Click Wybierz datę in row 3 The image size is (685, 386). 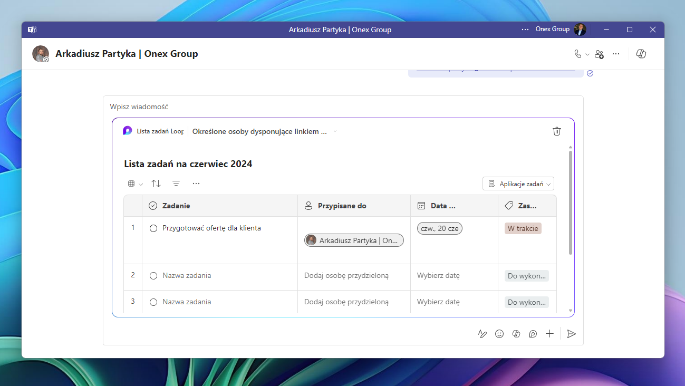pos(438,302)
